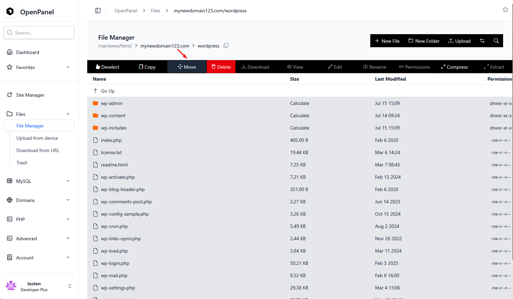Calculate size of wp-admin folder

299,103
